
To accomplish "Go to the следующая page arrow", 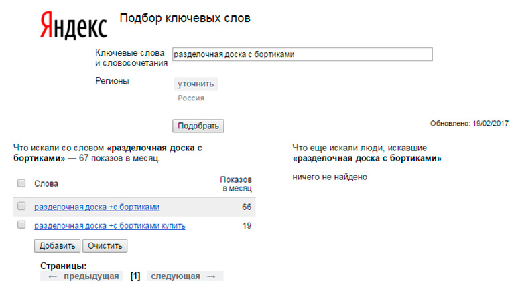I will 184,276.
